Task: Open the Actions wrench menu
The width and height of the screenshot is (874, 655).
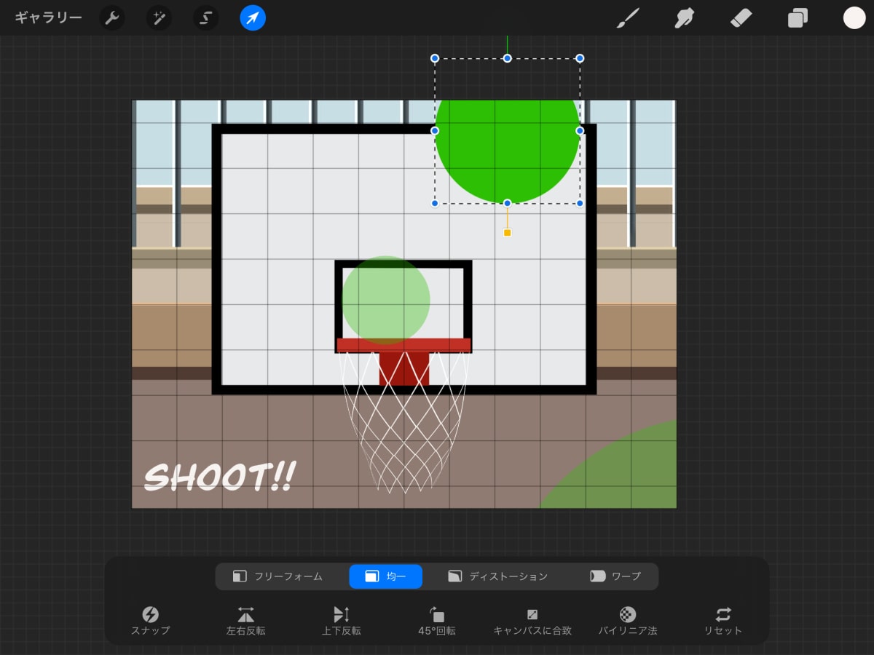Action: click(112, 18)
